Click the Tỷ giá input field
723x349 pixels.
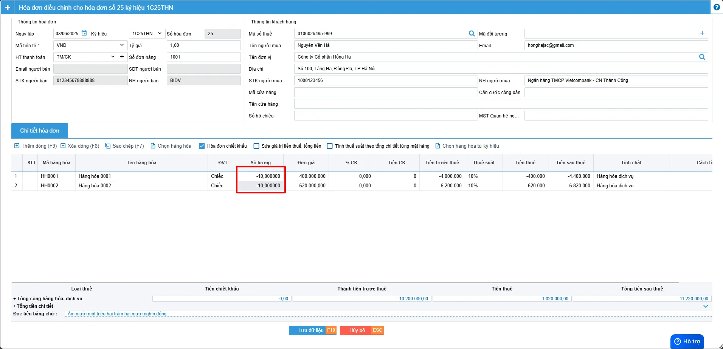click(203, 45)
